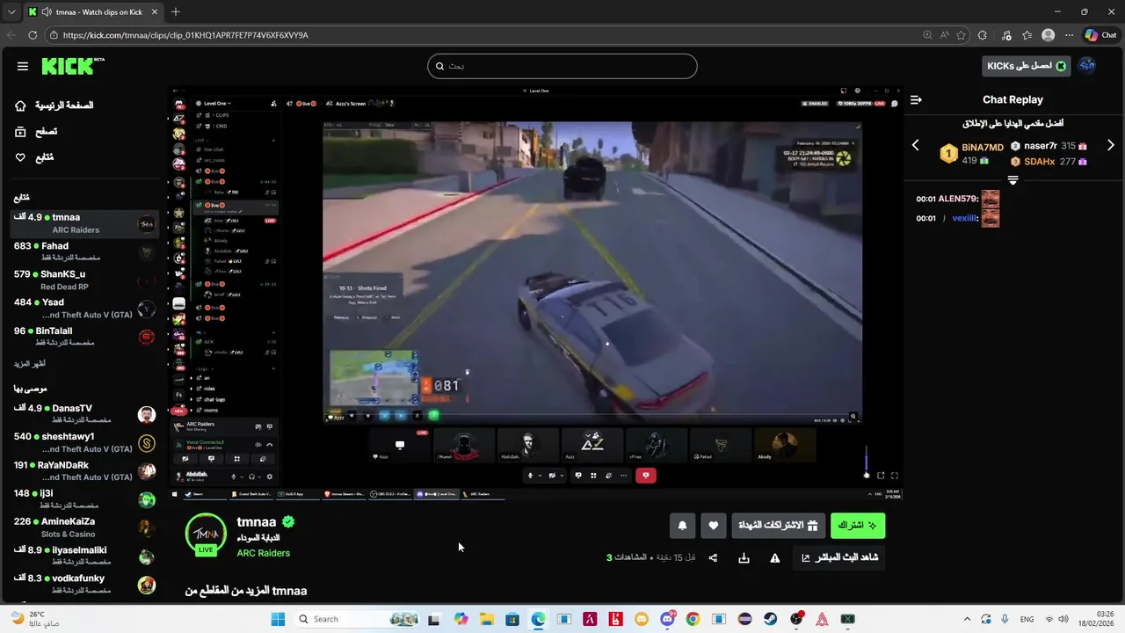Click the share clip icon
This screenshot has width=1125, height=633.
click(x=713, y=557)
